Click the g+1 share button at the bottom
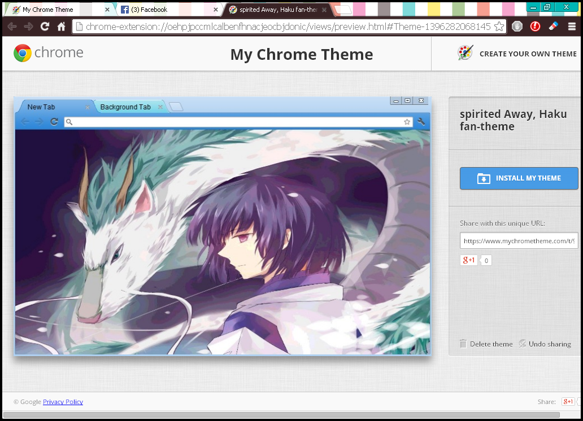Image resolution: width=583 pixels, height=421 pixels. 569,401
